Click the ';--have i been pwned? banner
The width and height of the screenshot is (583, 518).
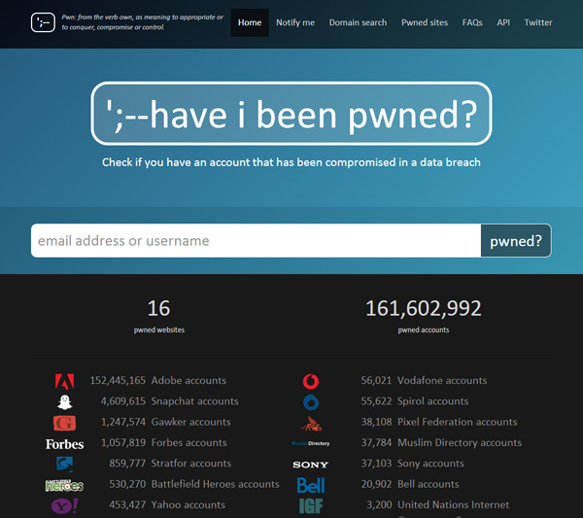click(x=291, y=114)
